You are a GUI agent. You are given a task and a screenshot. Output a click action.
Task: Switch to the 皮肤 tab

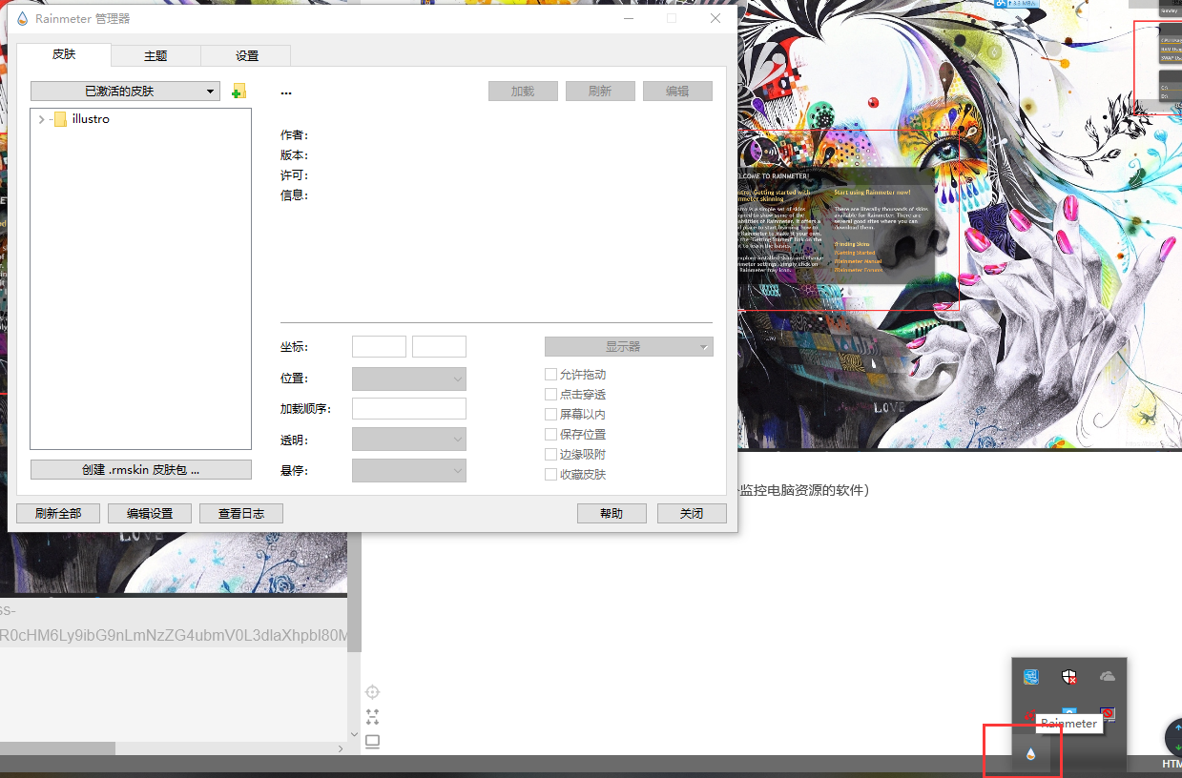click(64, 54)
